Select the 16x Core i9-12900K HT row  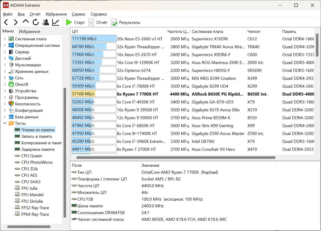192,63
